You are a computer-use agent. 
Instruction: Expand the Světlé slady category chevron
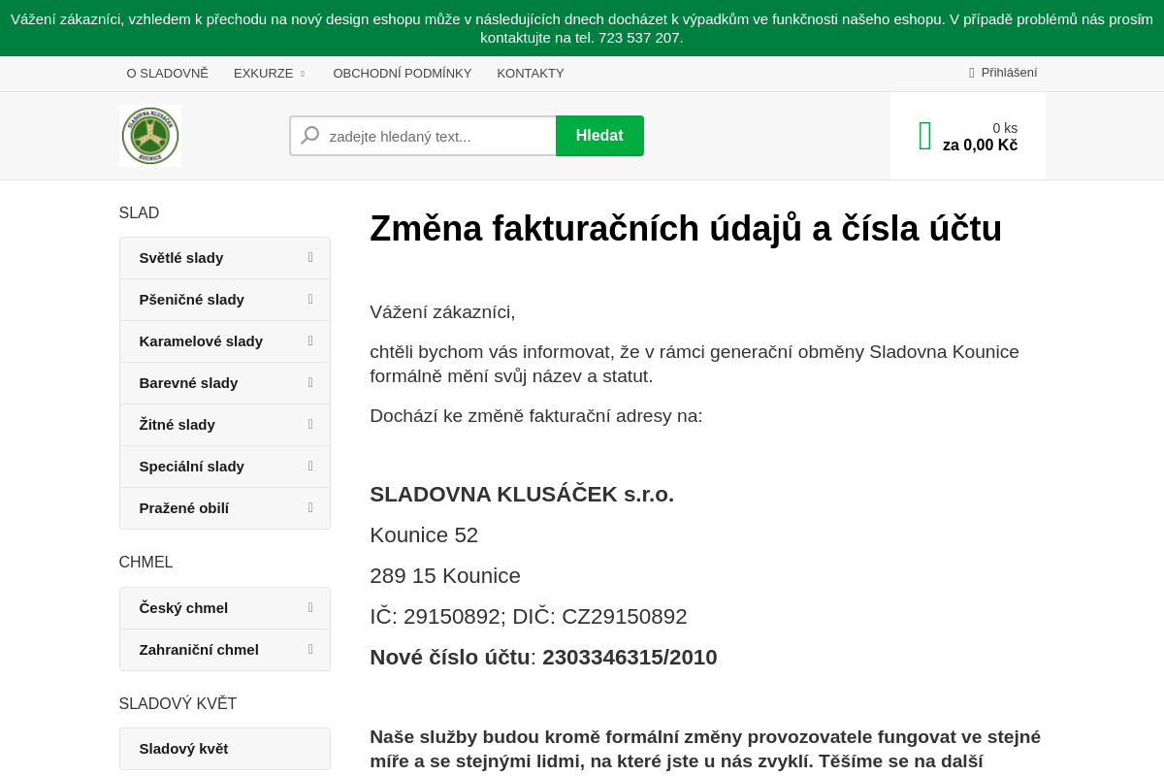tap(309, 257)
